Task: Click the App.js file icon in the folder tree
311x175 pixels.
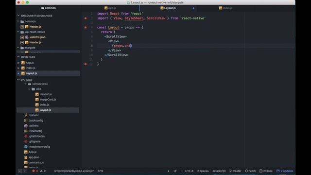Action: point(26,152)
